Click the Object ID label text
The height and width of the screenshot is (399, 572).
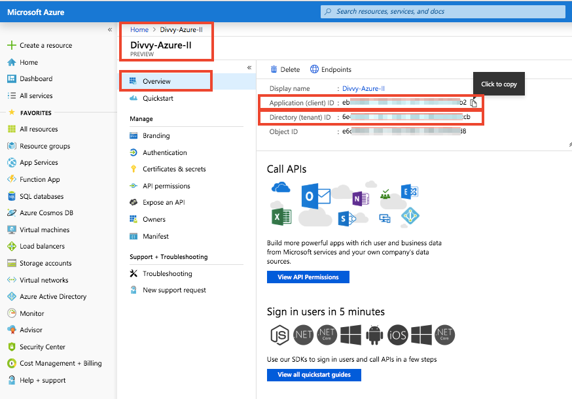point(283,131)
